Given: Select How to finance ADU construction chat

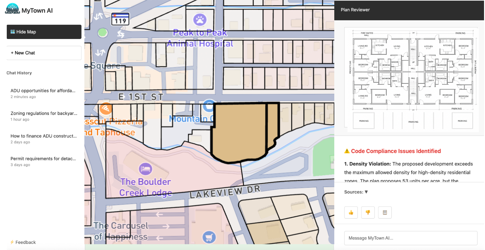Looking at the screenshot, I should point(44,139).
